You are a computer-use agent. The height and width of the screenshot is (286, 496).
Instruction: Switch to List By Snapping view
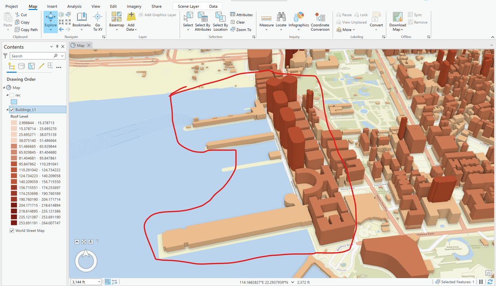click(x=50, y=66)
